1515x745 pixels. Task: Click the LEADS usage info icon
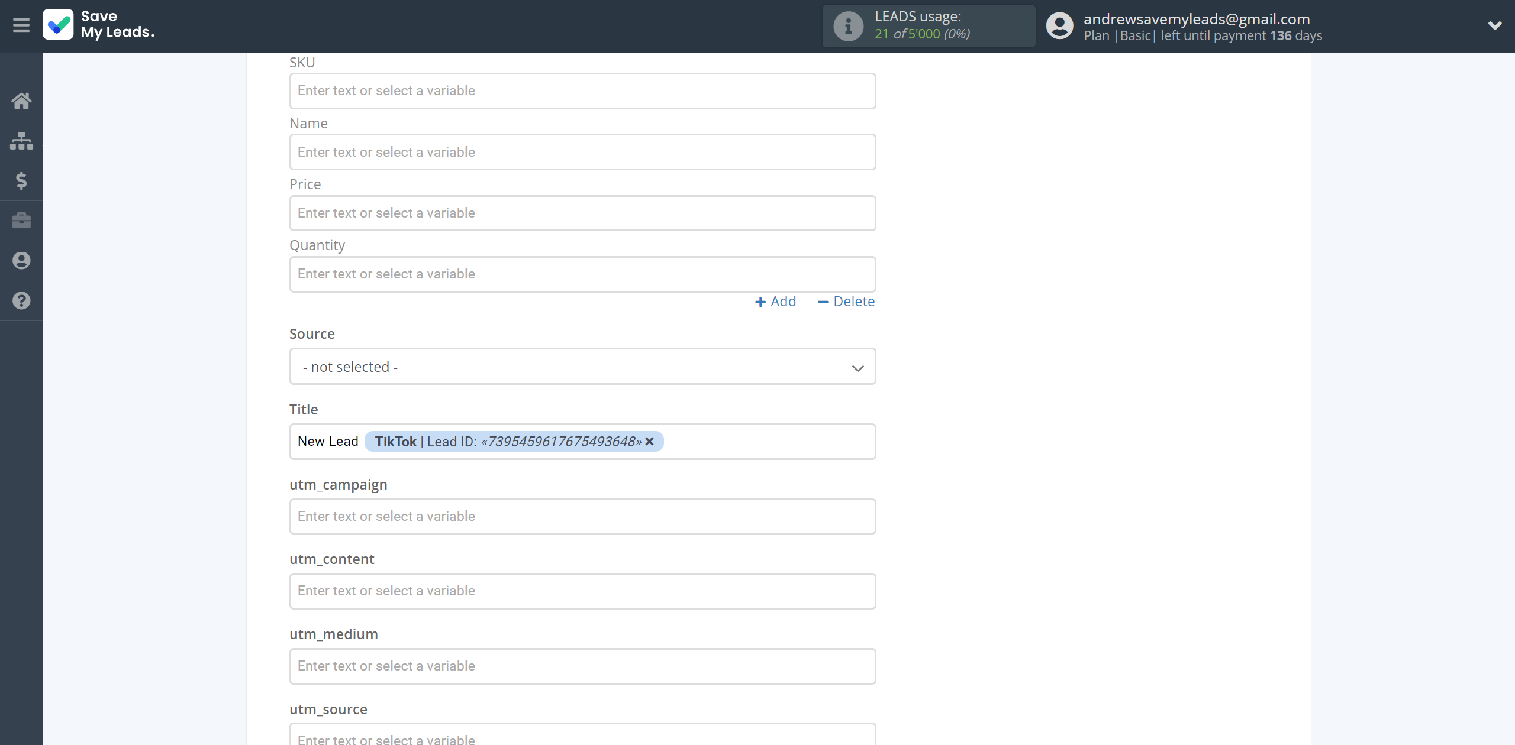click(x=848, y=26)
